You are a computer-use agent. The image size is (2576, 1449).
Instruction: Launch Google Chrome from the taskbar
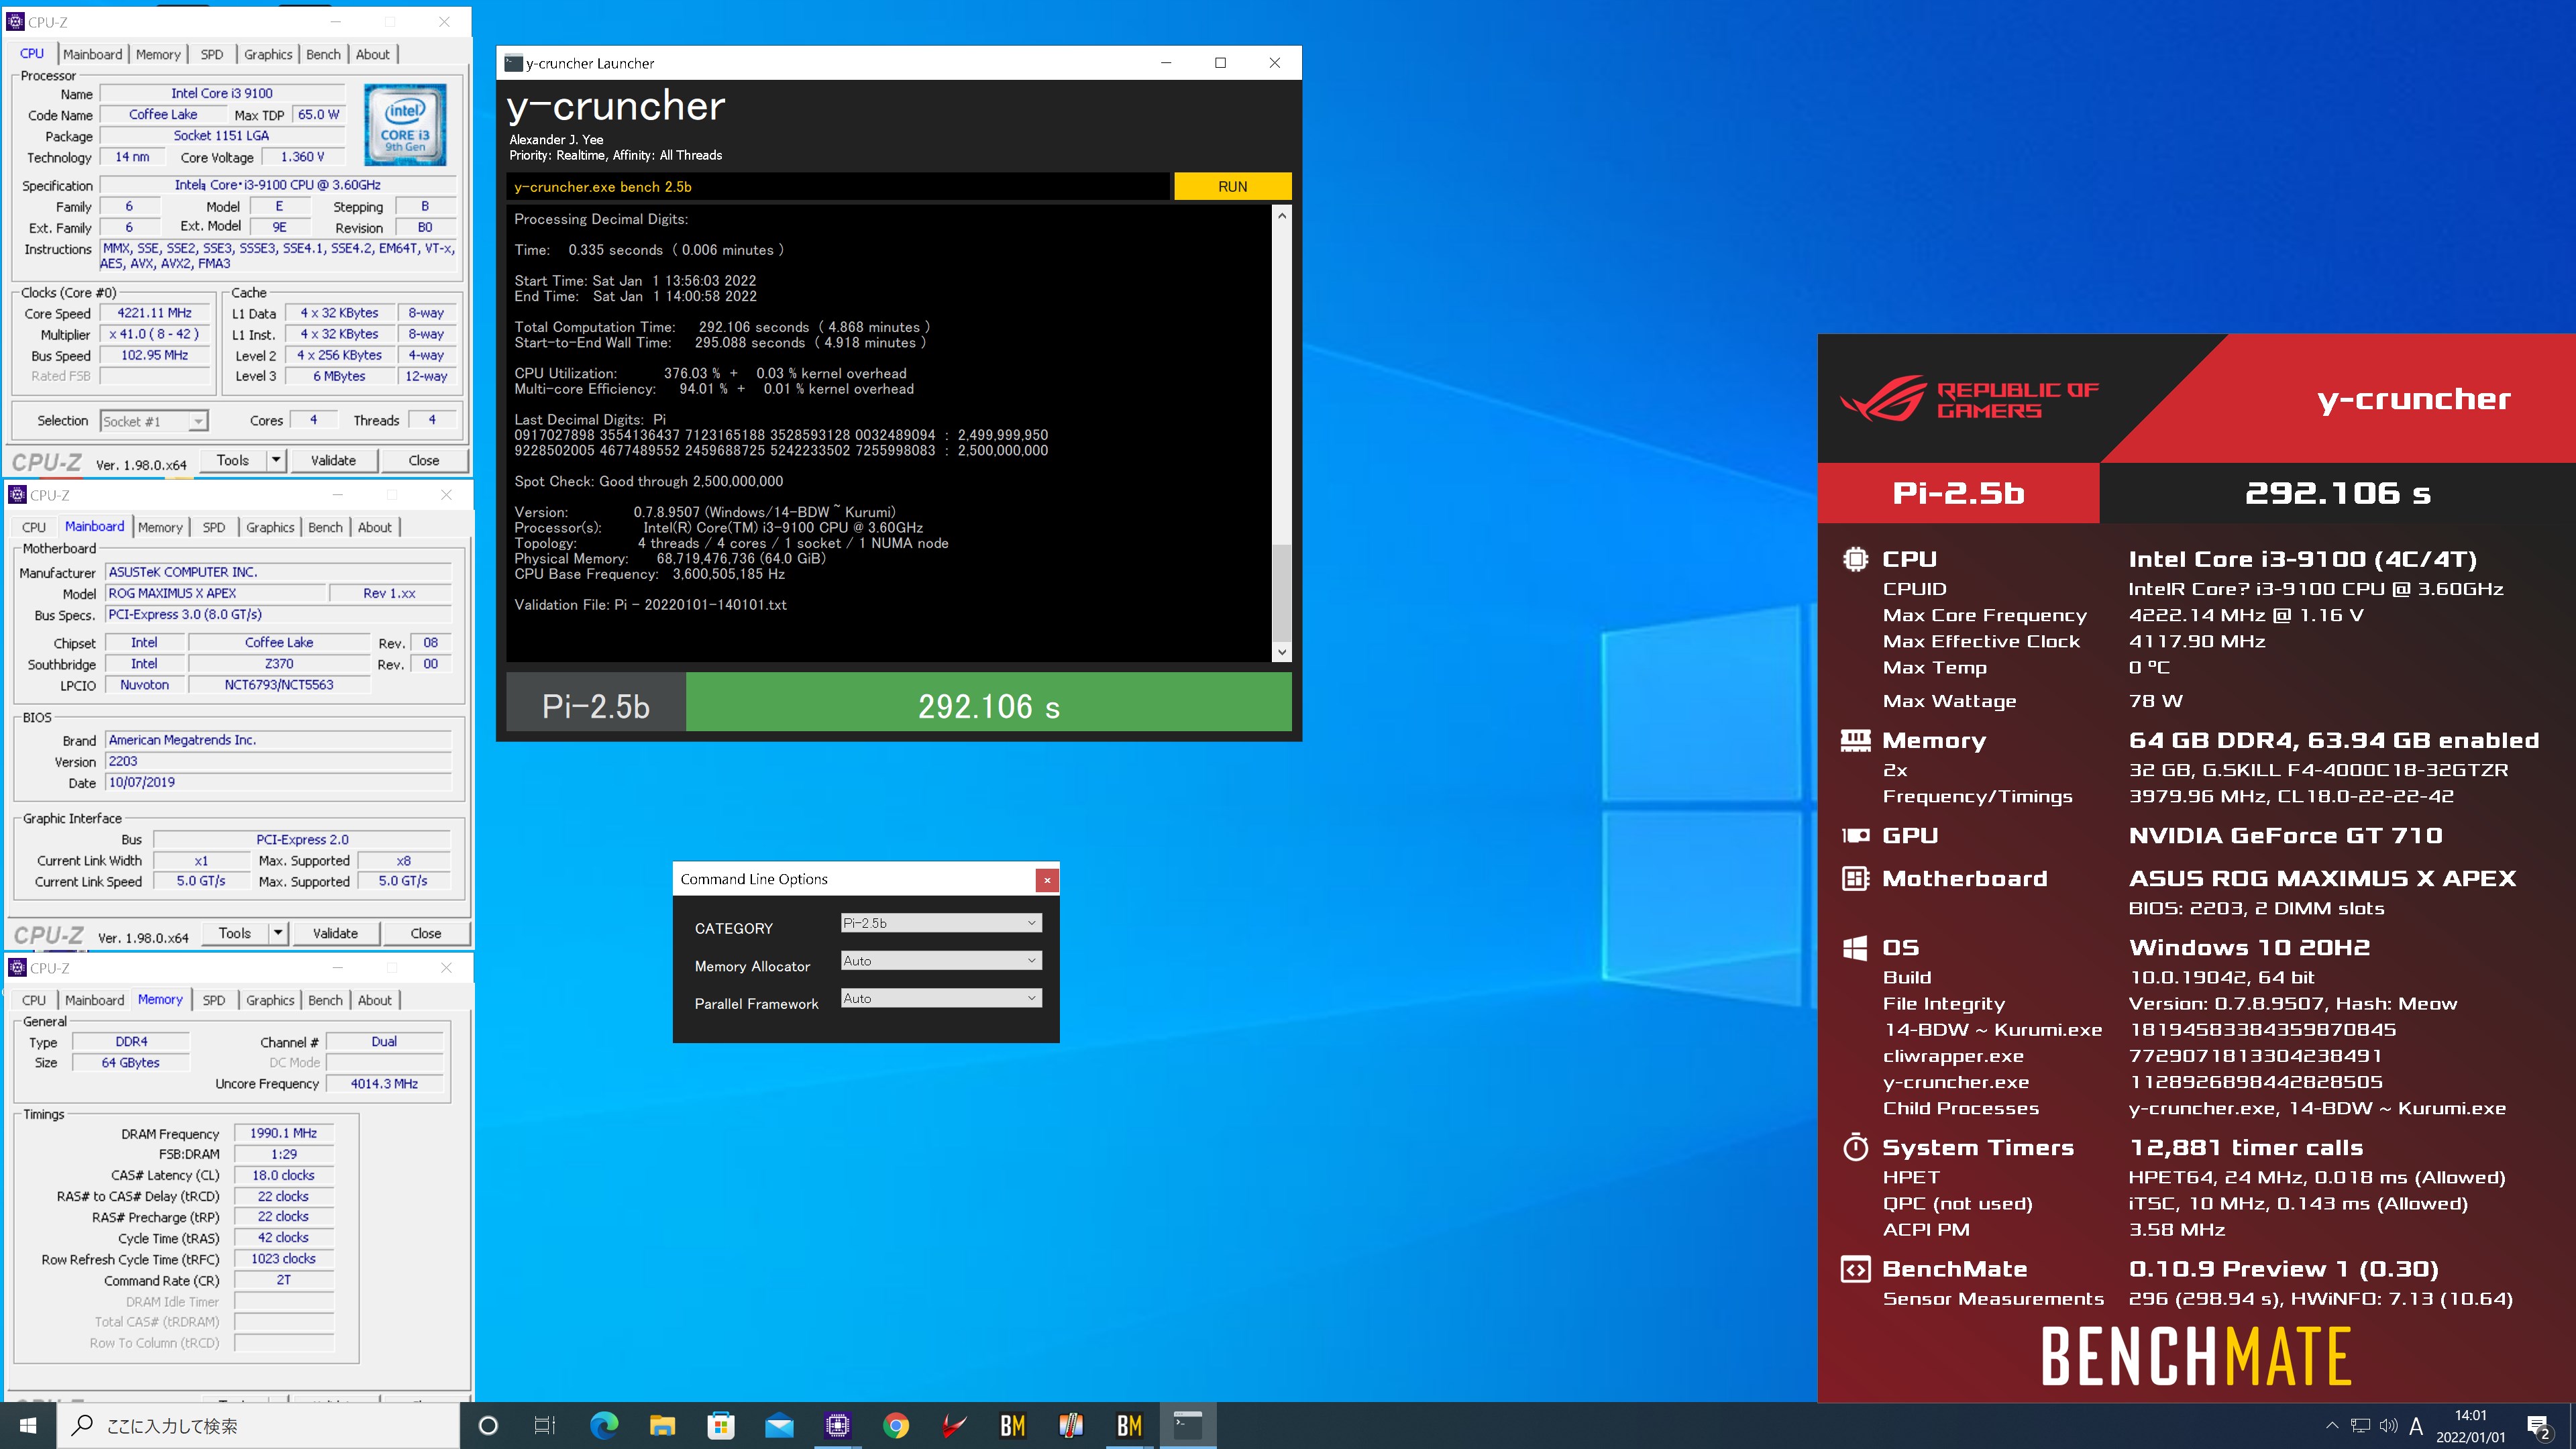coord(896,1425)
